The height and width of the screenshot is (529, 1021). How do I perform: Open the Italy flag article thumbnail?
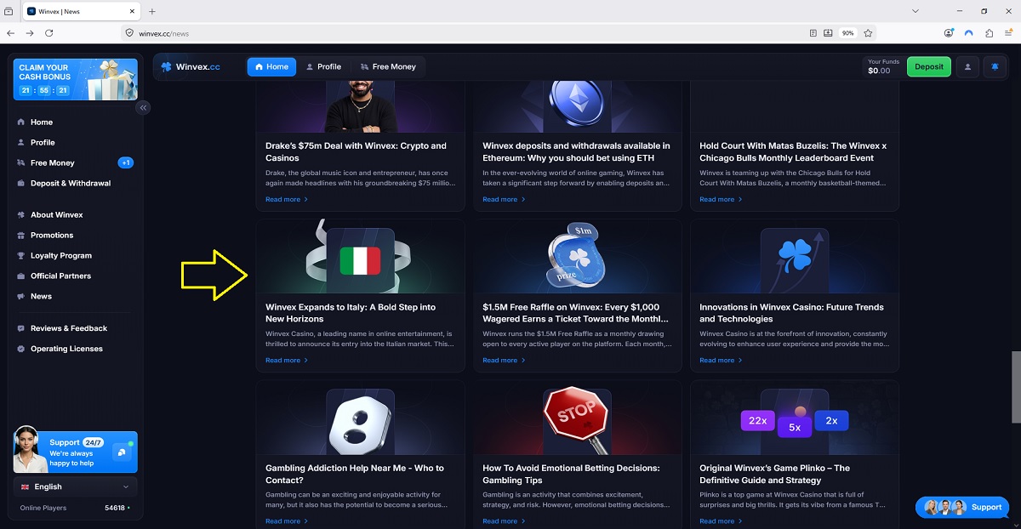tap(360, 257)
